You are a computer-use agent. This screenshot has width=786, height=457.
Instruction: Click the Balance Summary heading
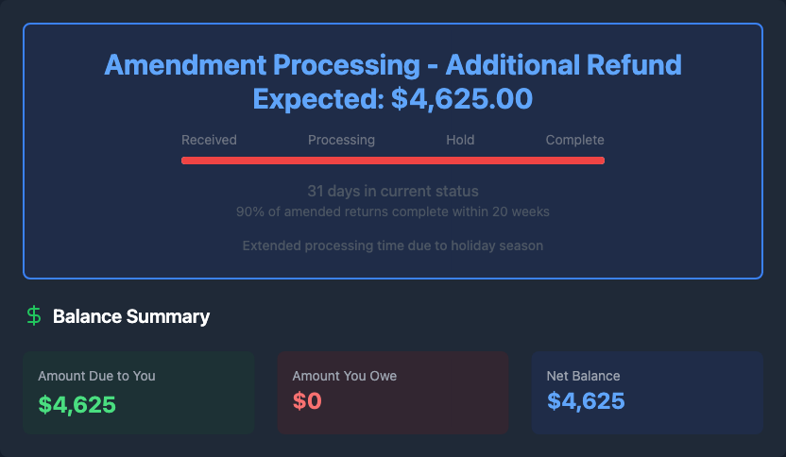(131, 316)
